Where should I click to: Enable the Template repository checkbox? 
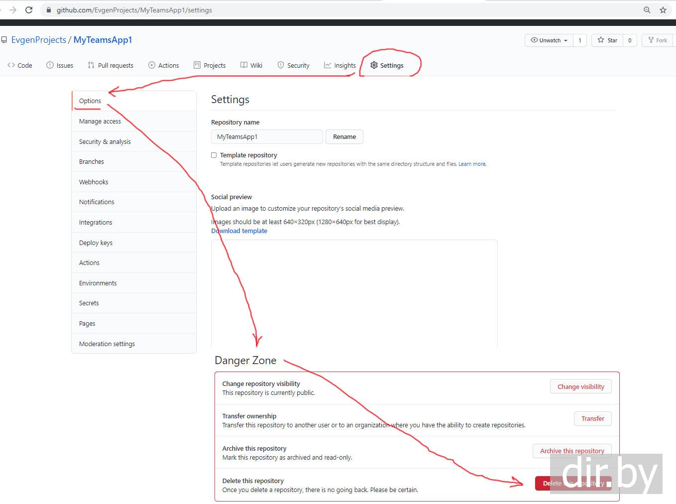[x=214, y=155]
